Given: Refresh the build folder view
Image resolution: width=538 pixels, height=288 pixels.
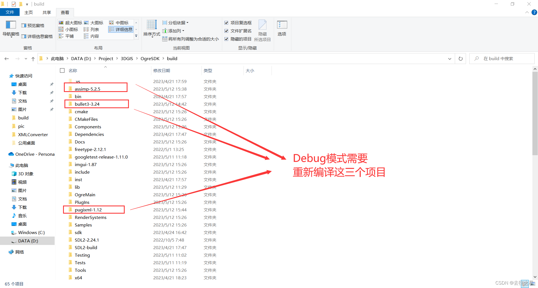Looking at the screenshot, I should 460,59.
